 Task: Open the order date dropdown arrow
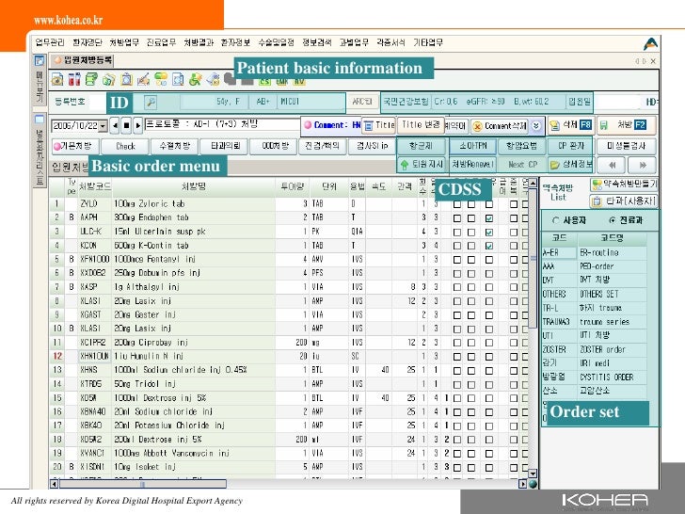[x=100, y=124]
